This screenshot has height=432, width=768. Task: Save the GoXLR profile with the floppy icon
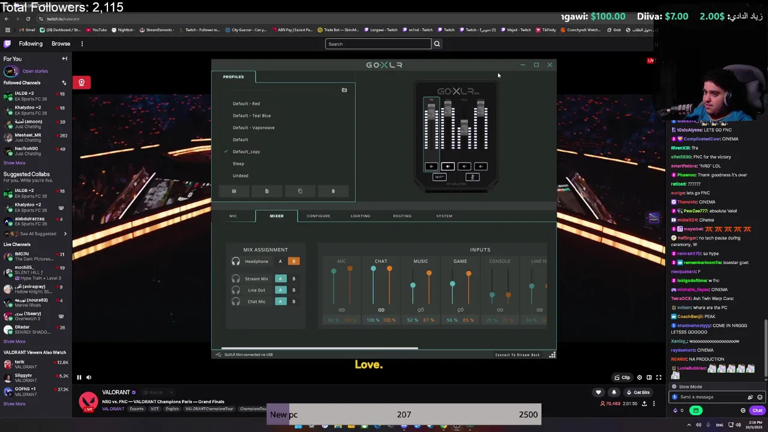click(234, 191)
